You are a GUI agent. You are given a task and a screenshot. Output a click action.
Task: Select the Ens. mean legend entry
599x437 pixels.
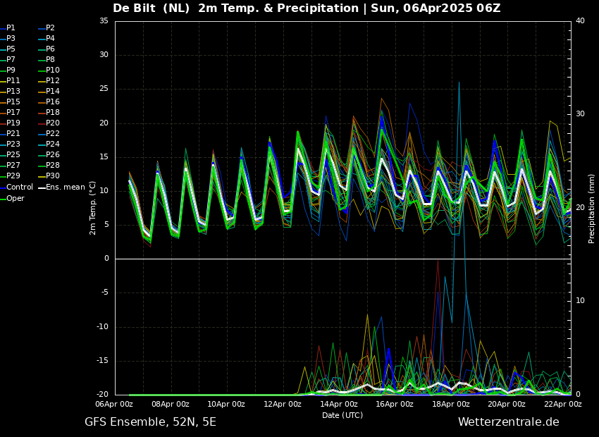click(x=66, y=187)
